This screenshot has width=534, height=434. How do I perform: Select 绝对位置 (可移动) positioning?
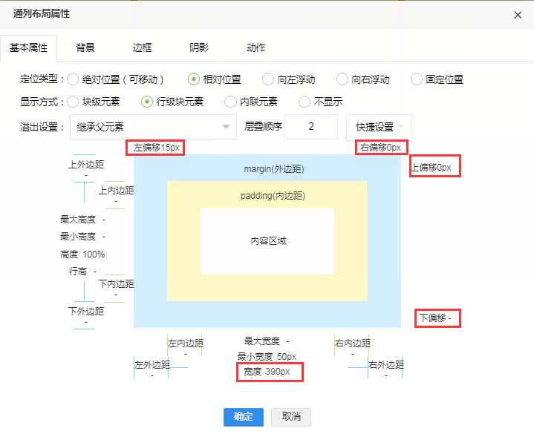(73, 79)
